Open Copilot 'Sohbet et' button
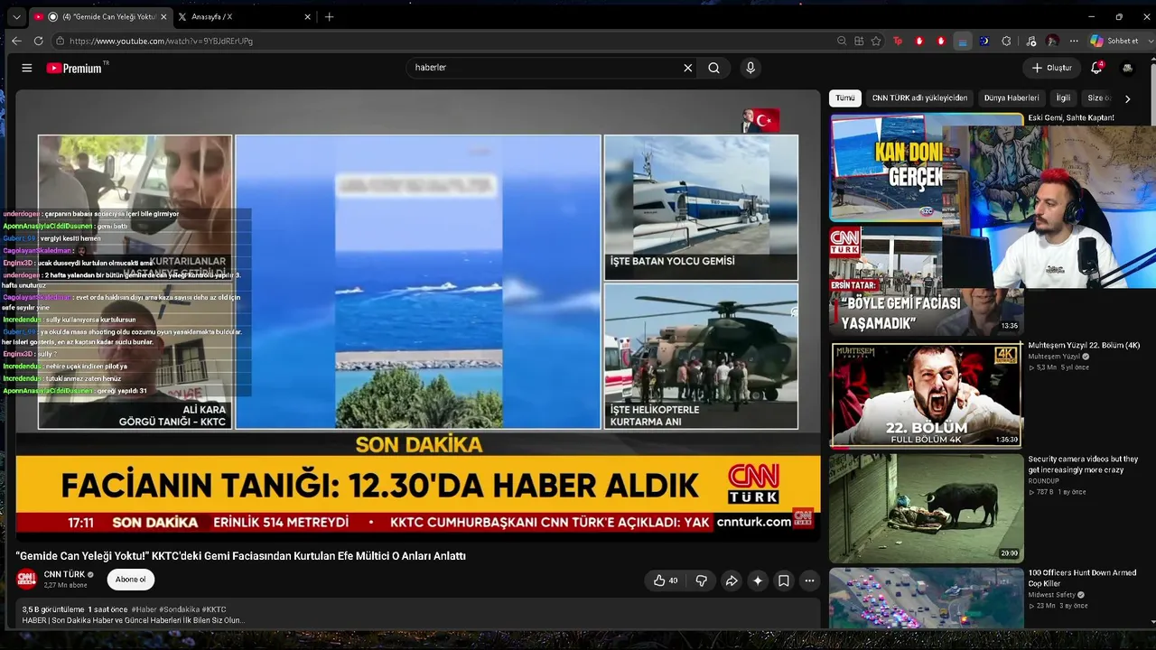This screenshot has height=650, width=1156. tap(1114, 41)
